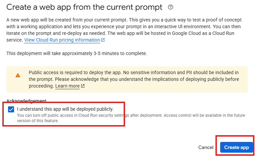The image size is (255, 156).
Task: Select the Acknowledgement section heading
Action: (x=26, y=100)
